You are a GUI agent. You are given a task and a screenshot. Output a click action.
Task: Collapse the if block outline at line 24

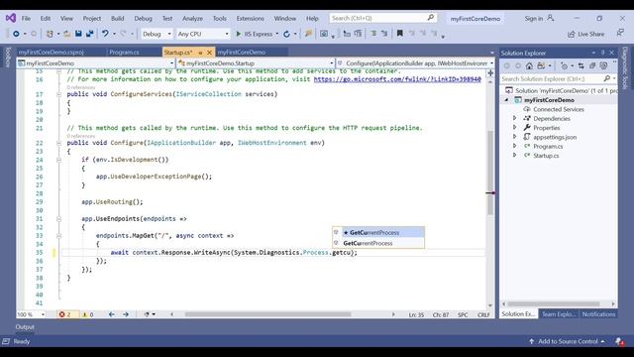click(x=59, y=160)
